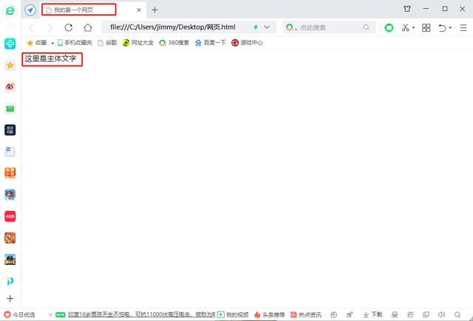
Task: Open the 网址大全 bookmark
Action: [138, 43]
